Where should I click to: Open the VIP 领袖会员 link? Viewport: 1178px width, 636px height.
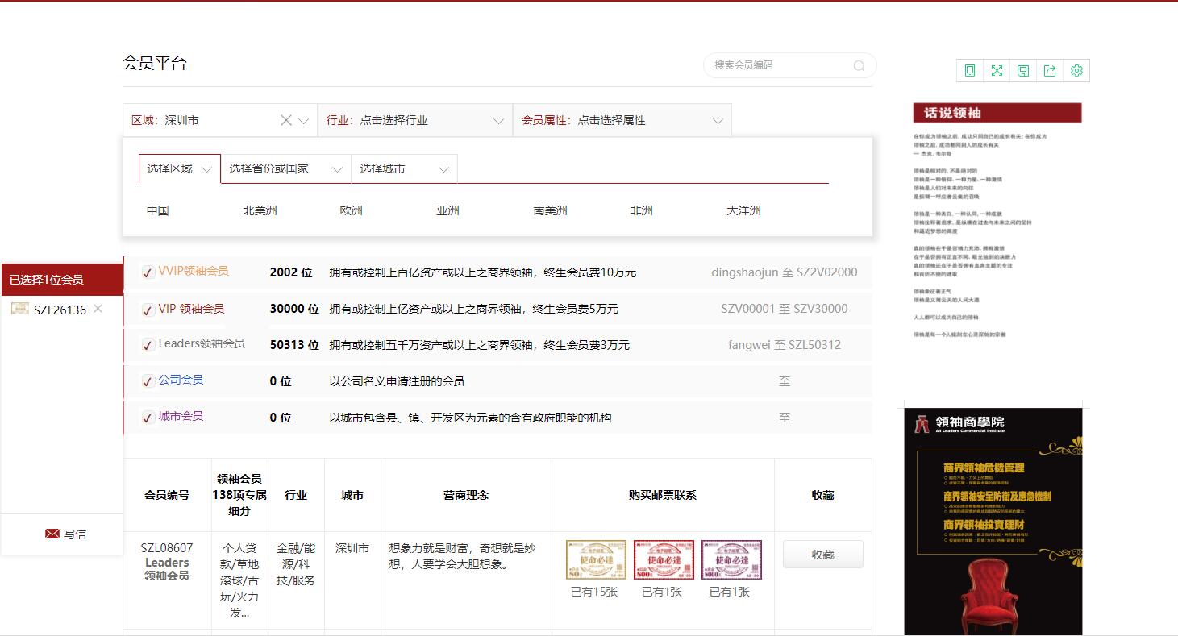tap(191, 308)
